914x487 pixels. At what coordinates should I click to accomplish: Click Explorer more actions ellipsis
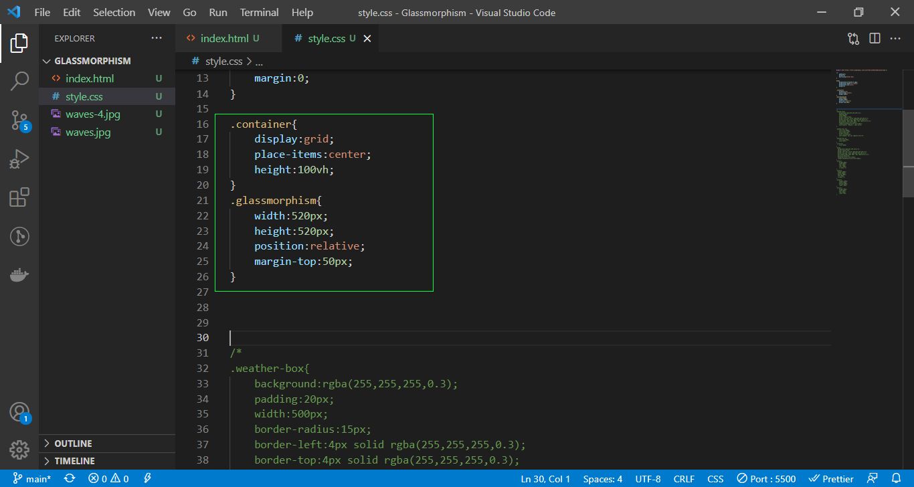[x=157, y=38]
